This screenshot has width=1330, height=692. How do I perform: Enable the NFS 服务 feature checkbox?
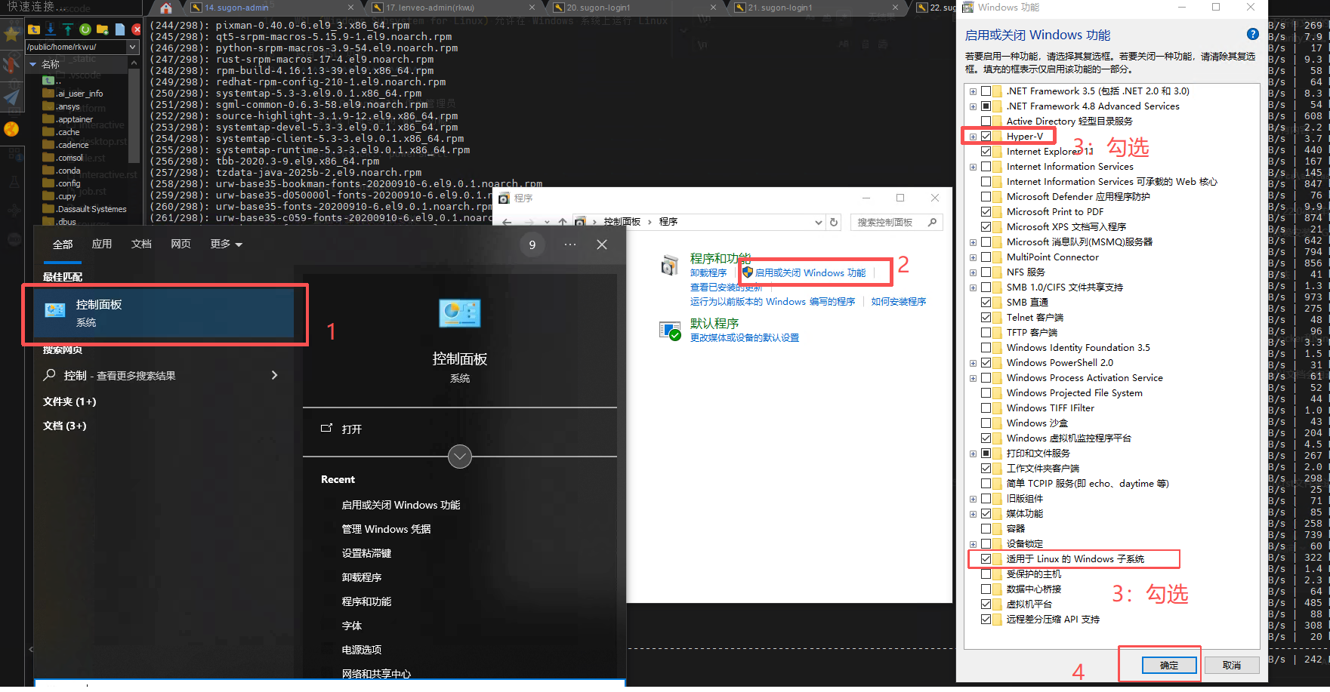tap(986, 272)
